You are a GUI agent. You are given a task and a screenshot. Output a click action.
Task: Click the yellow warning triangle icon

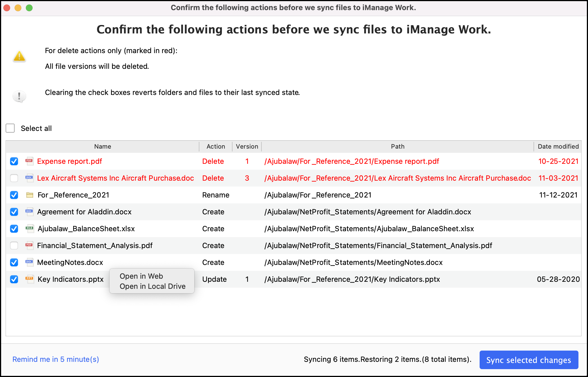pos(19,56)
